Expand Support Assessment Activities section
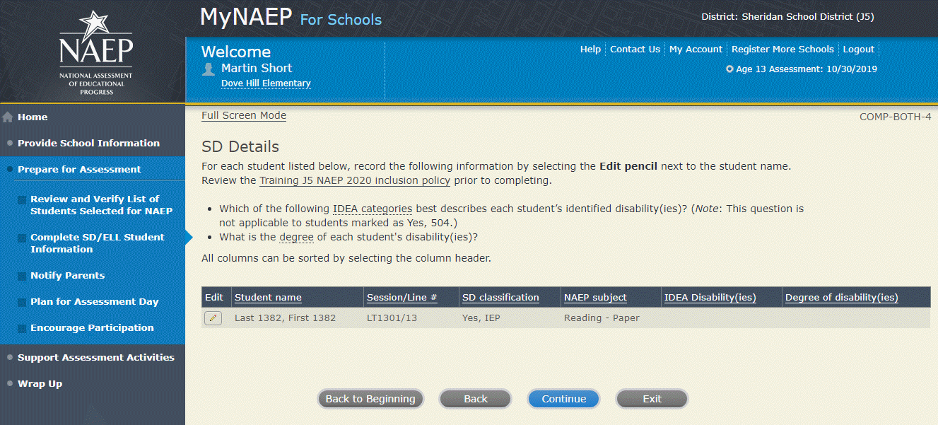 (x=95, y=357)
